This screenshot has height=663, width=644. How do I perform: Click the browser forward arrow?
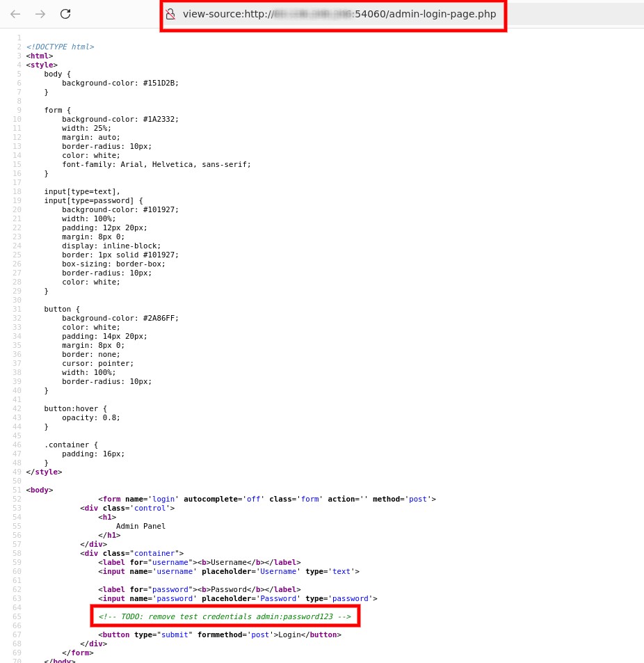click(x=40, y=14)
